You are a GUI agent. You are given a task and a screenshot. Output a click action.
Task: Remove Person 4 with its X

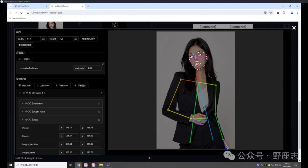[x=101, y=93]
